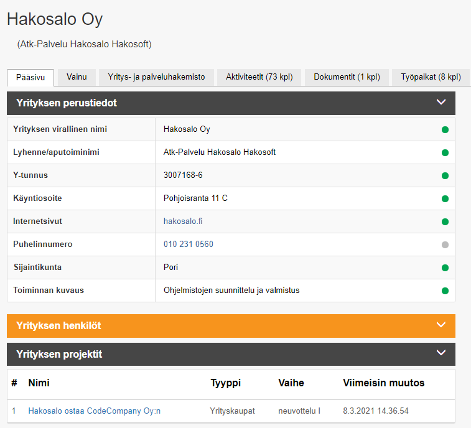The image size is (471, 428).
Task: Click the Sijaintikunta row label
Action: point(37,267)
